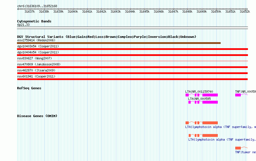Click the 6p21.33 band label

[x=23, y=25]
